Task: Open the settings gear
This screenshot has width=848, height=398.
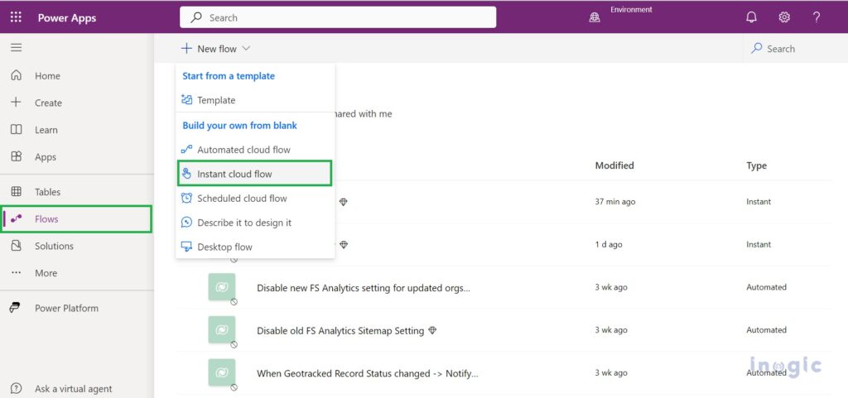Action: (784, 17)
